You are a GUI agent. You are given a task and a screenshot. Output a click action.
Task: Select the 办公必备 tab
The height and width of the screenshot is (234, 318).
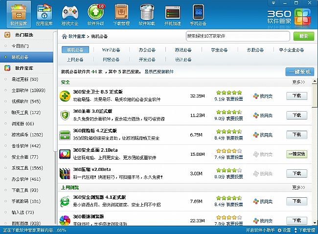(147, 50)
